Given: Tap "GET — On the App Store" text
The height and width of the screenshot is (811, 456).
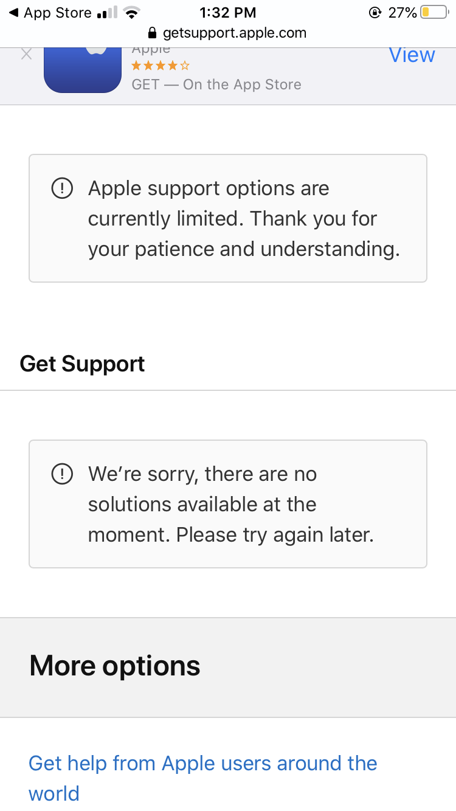Looking at the screenshot, I should (216, 85).
